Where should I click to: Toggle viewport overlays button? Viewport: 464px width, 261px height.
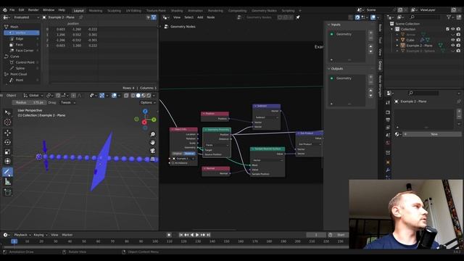click(x=114, y=96)
